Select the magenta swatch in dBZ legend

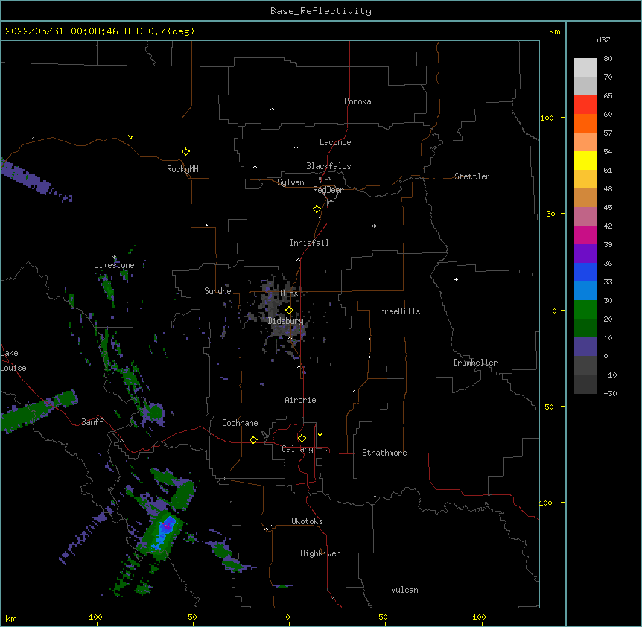point(585,235)
